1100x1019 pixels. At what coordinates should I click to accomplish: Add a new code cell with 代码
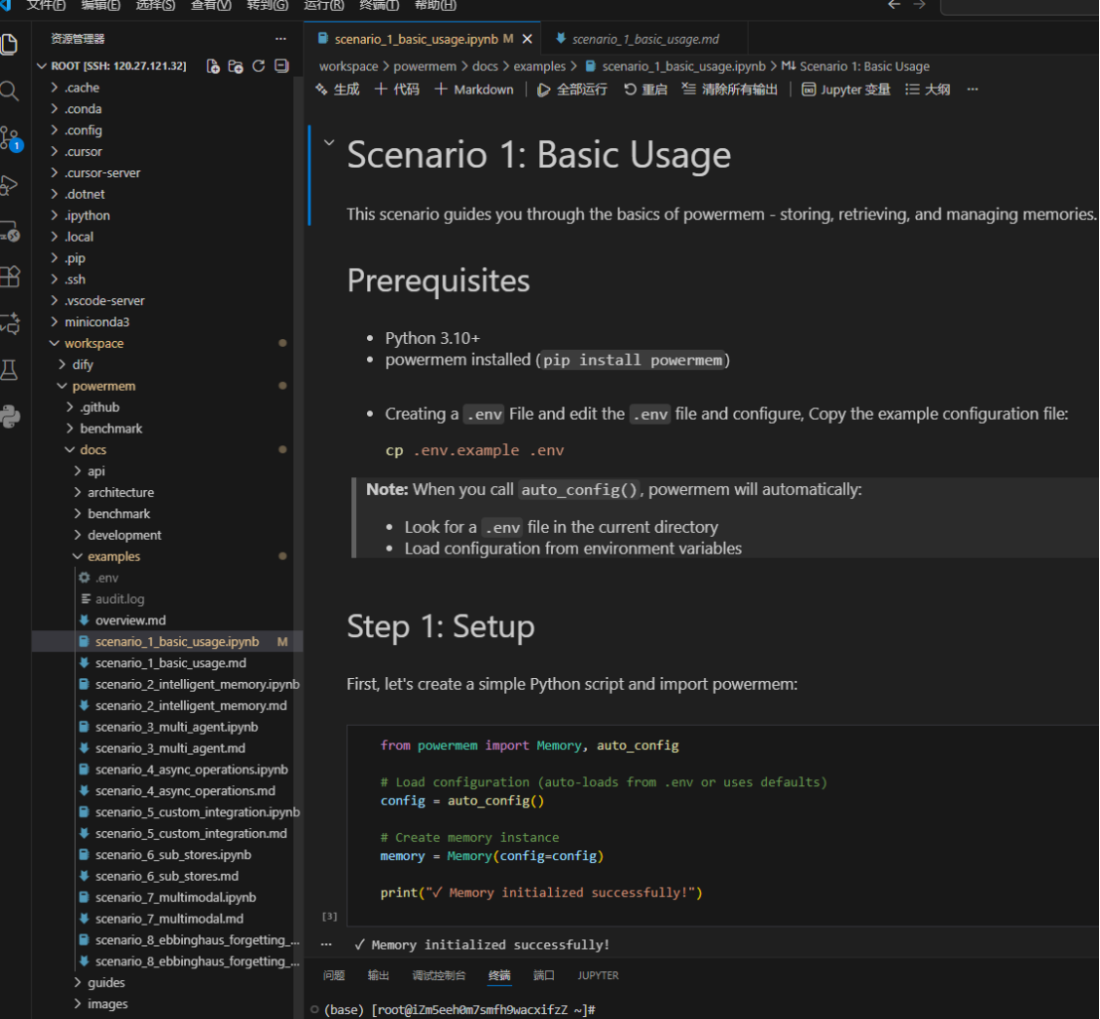pyautogui.click(x=397, y=89)
